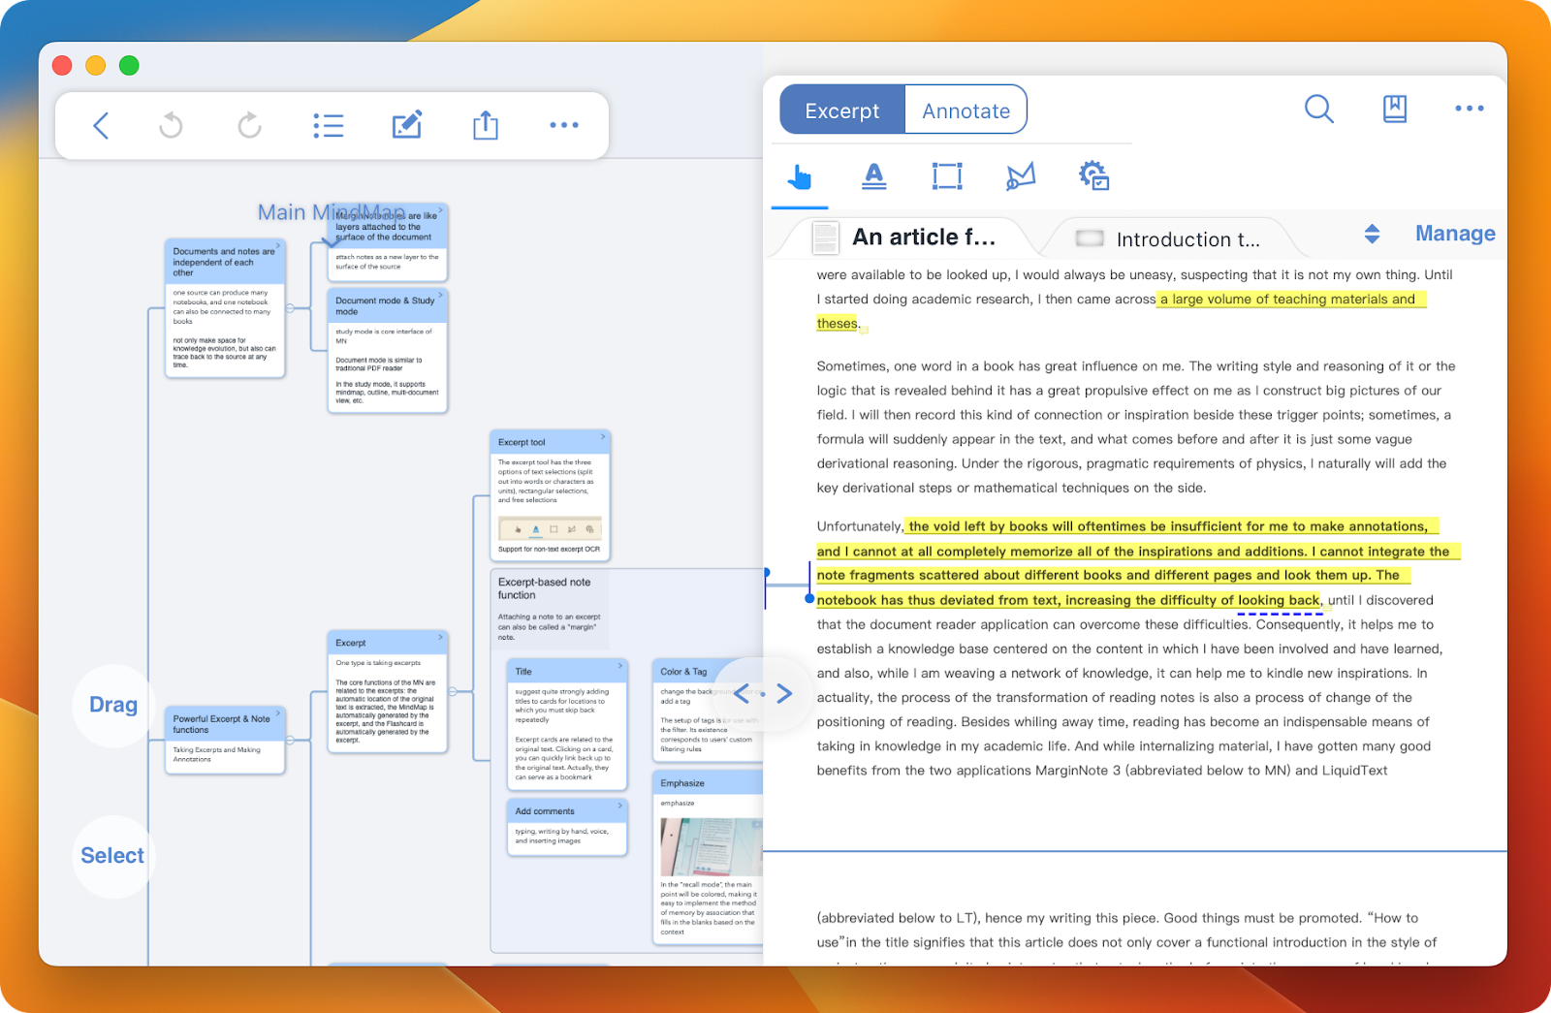The height and width of the screenshot is (1013, 1551).
Task: Switch to Excerpt mode
Action: pos(841,111)
